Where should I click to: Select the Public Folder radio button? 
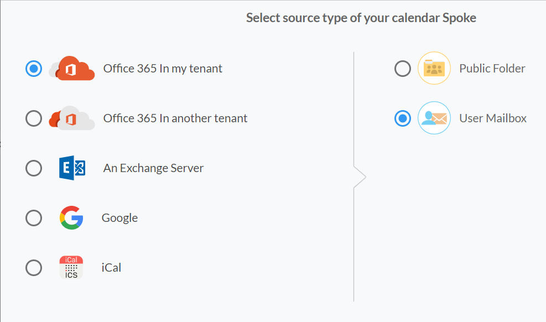pos(403,69)
